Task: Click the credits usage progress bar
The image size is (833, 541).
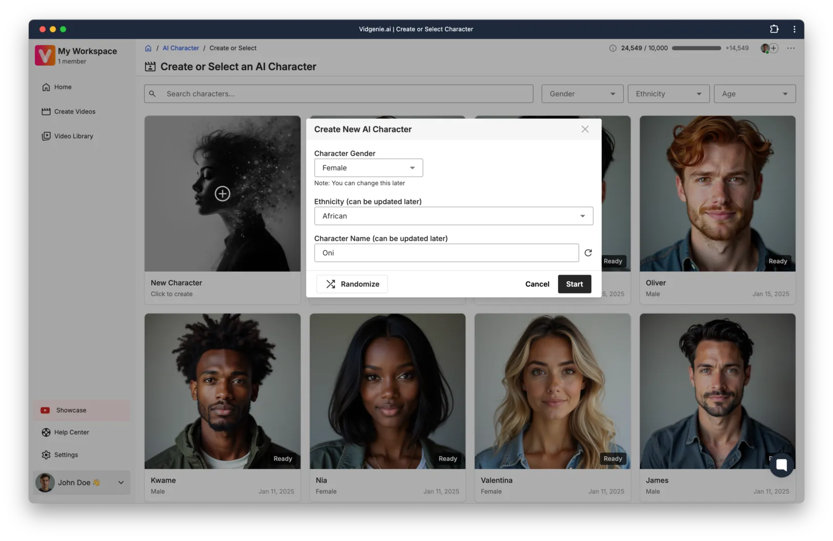Action: click(x=696, y=48)
